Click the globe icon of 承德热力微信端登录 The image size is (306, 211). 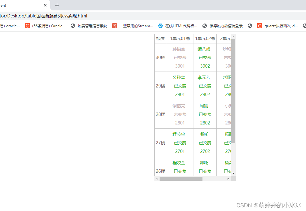(204, 26)
